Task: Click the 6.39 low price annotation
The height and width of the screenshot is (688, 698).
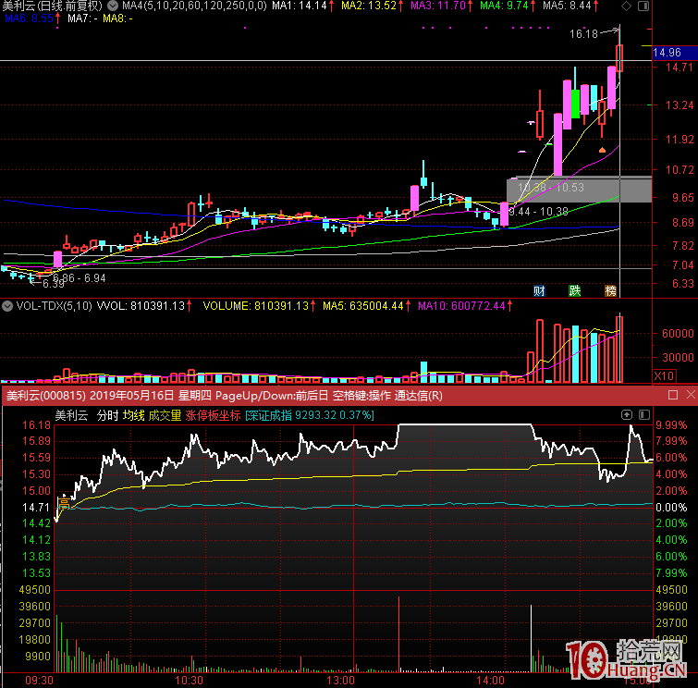Action: (x=54, y=284)
